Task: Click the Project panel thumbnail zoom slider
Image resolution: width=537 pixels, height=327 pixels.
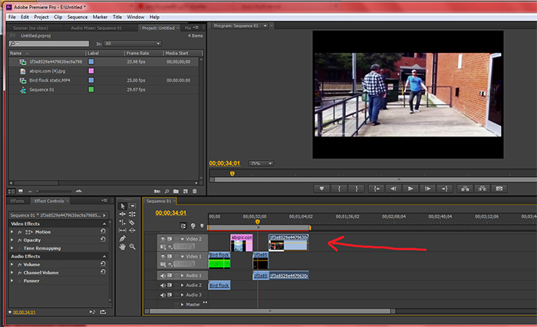Action: click(x=54, y=191)
